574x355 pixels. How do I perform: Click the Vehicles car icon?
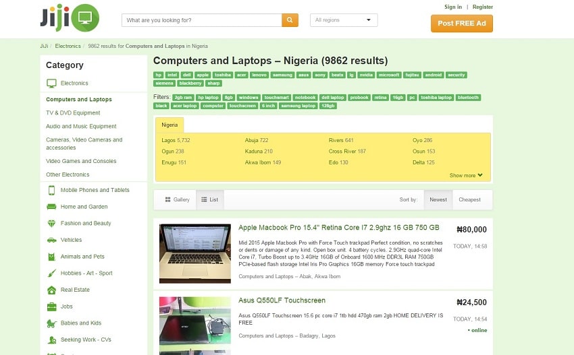[51, 240]
